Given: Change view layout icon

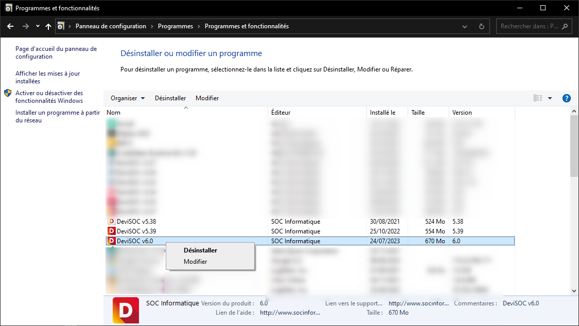Looking at the screenshot, I should [x=538, y=98].
